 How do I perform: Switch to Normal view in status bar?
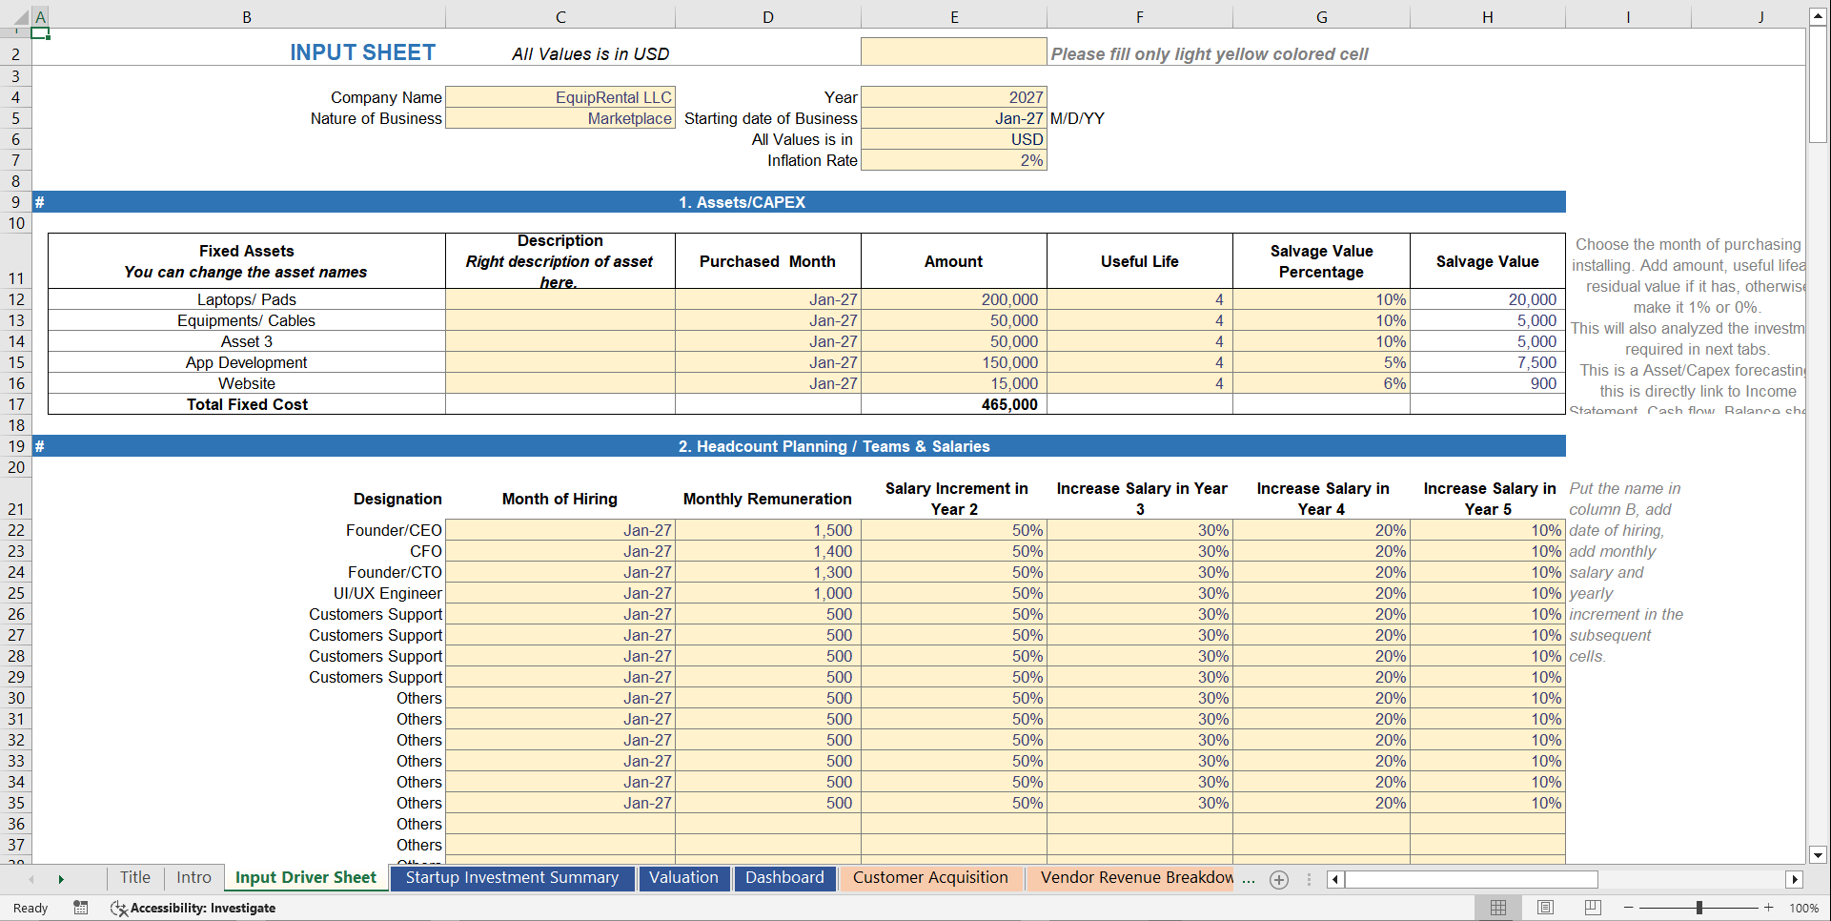point(1497,908)
